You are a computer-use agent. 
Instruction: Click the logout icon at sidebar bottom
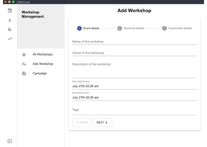click(x=10, y=141)
